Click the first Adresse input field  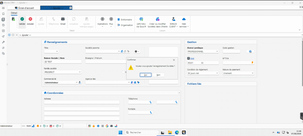(x=82, y=102)
